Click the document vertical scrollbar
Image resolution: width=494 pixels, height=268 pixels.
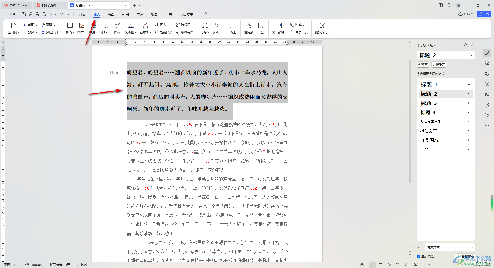(x=410, y=121)
